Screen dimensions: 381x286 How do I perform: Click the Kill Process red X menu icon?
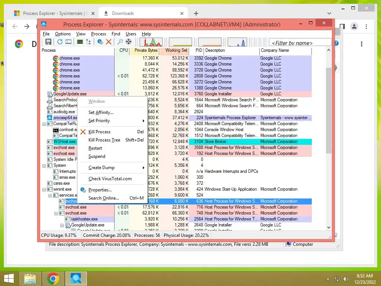(83, 132)
